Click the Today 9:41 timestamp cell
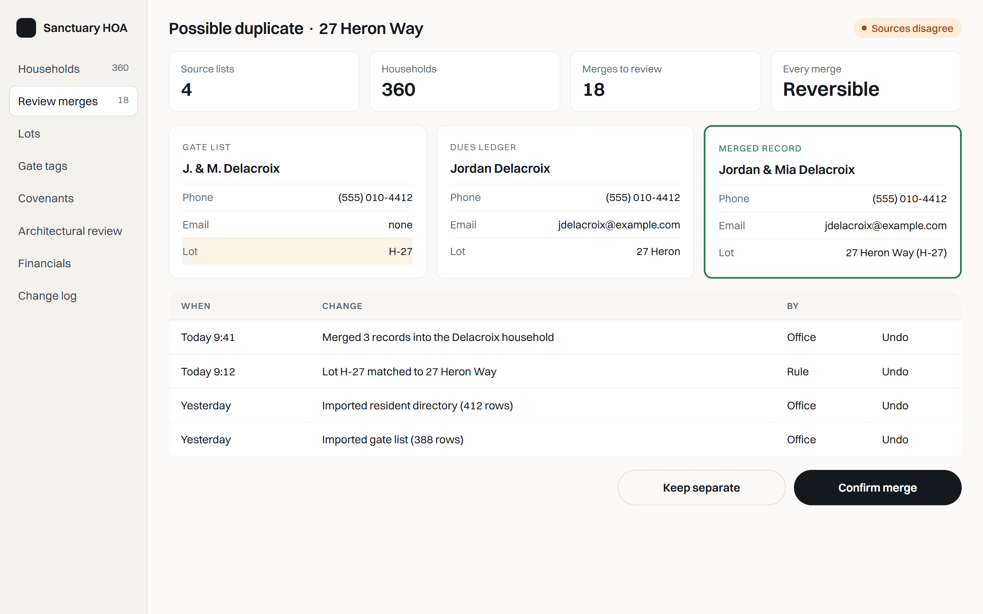This screenshot has height=614, width=983. (x=208, y=337)
